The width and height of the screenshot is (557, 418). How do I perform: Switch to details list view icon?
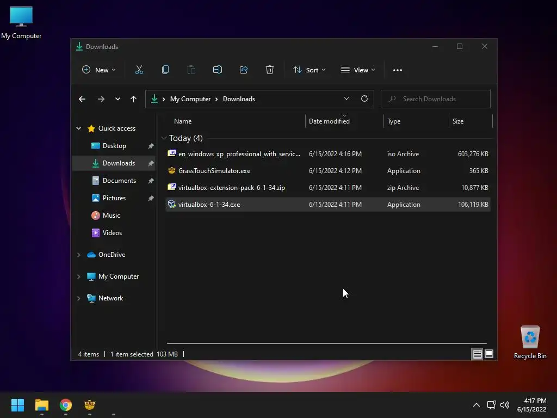point(477,354)
